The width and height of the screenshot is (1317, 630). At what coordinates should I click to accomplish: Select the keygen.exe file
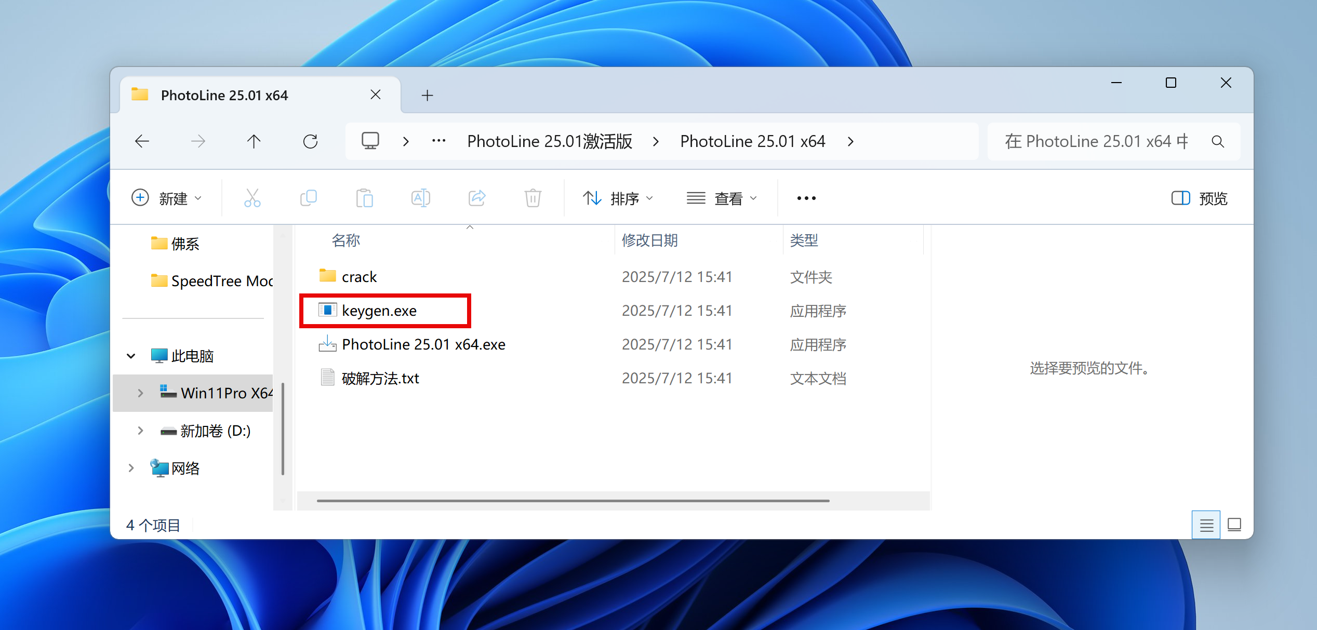coord(379,311)
